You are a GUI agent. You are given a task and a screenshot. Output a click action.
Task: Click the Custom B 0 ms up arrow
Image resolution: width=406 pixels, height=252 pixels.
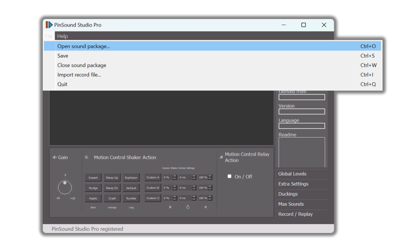tap(194, 187)
